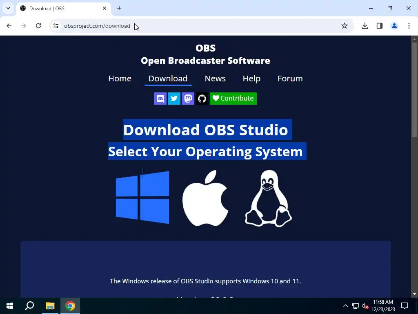Click the green Contribute button
The width and height of the screenshot is (418, 314).
(233, 99)
